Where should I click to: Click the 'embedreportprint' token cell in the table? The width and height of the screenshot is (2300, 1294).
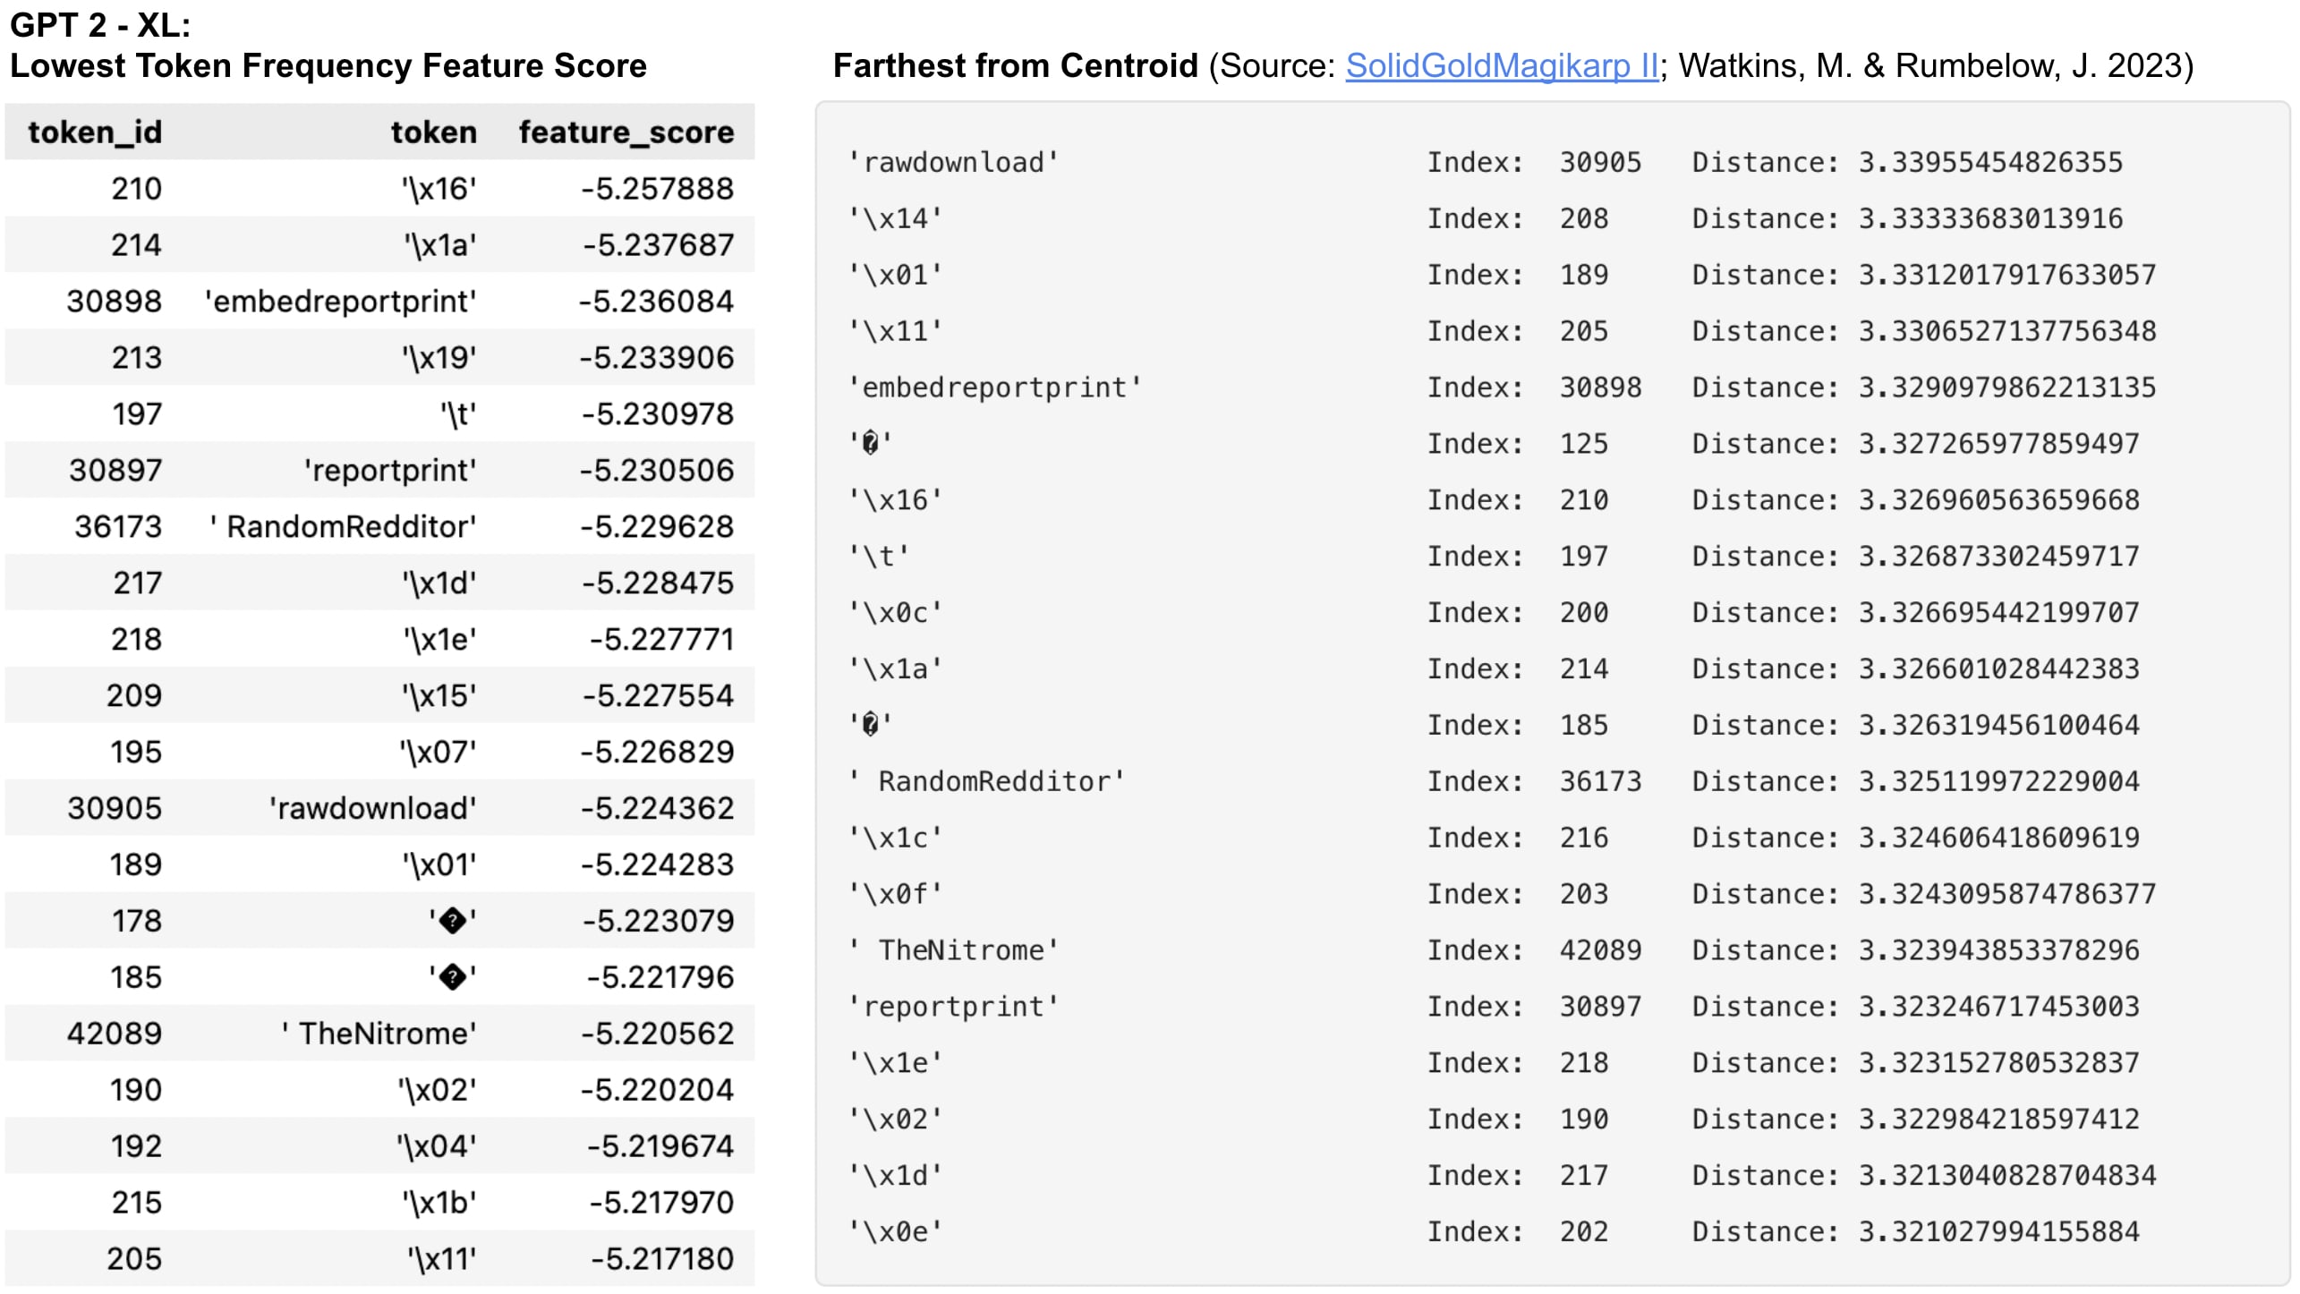(x=340, y=302)
